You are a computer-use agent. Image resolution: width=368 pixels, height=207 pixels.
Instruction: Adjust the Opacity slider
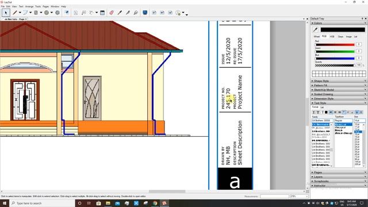click(335, 65)
